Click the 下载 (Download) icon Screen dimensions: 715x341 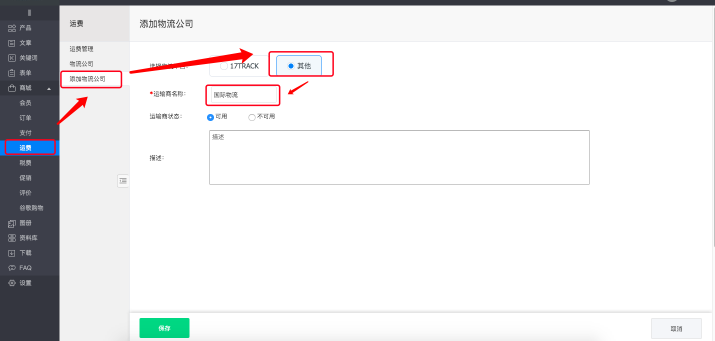(12, 253)
